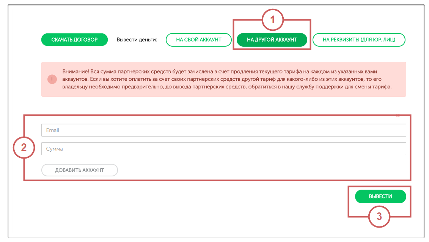Click the word Внимание! in the warning
The image size is (429, 242).
(74, 71)
